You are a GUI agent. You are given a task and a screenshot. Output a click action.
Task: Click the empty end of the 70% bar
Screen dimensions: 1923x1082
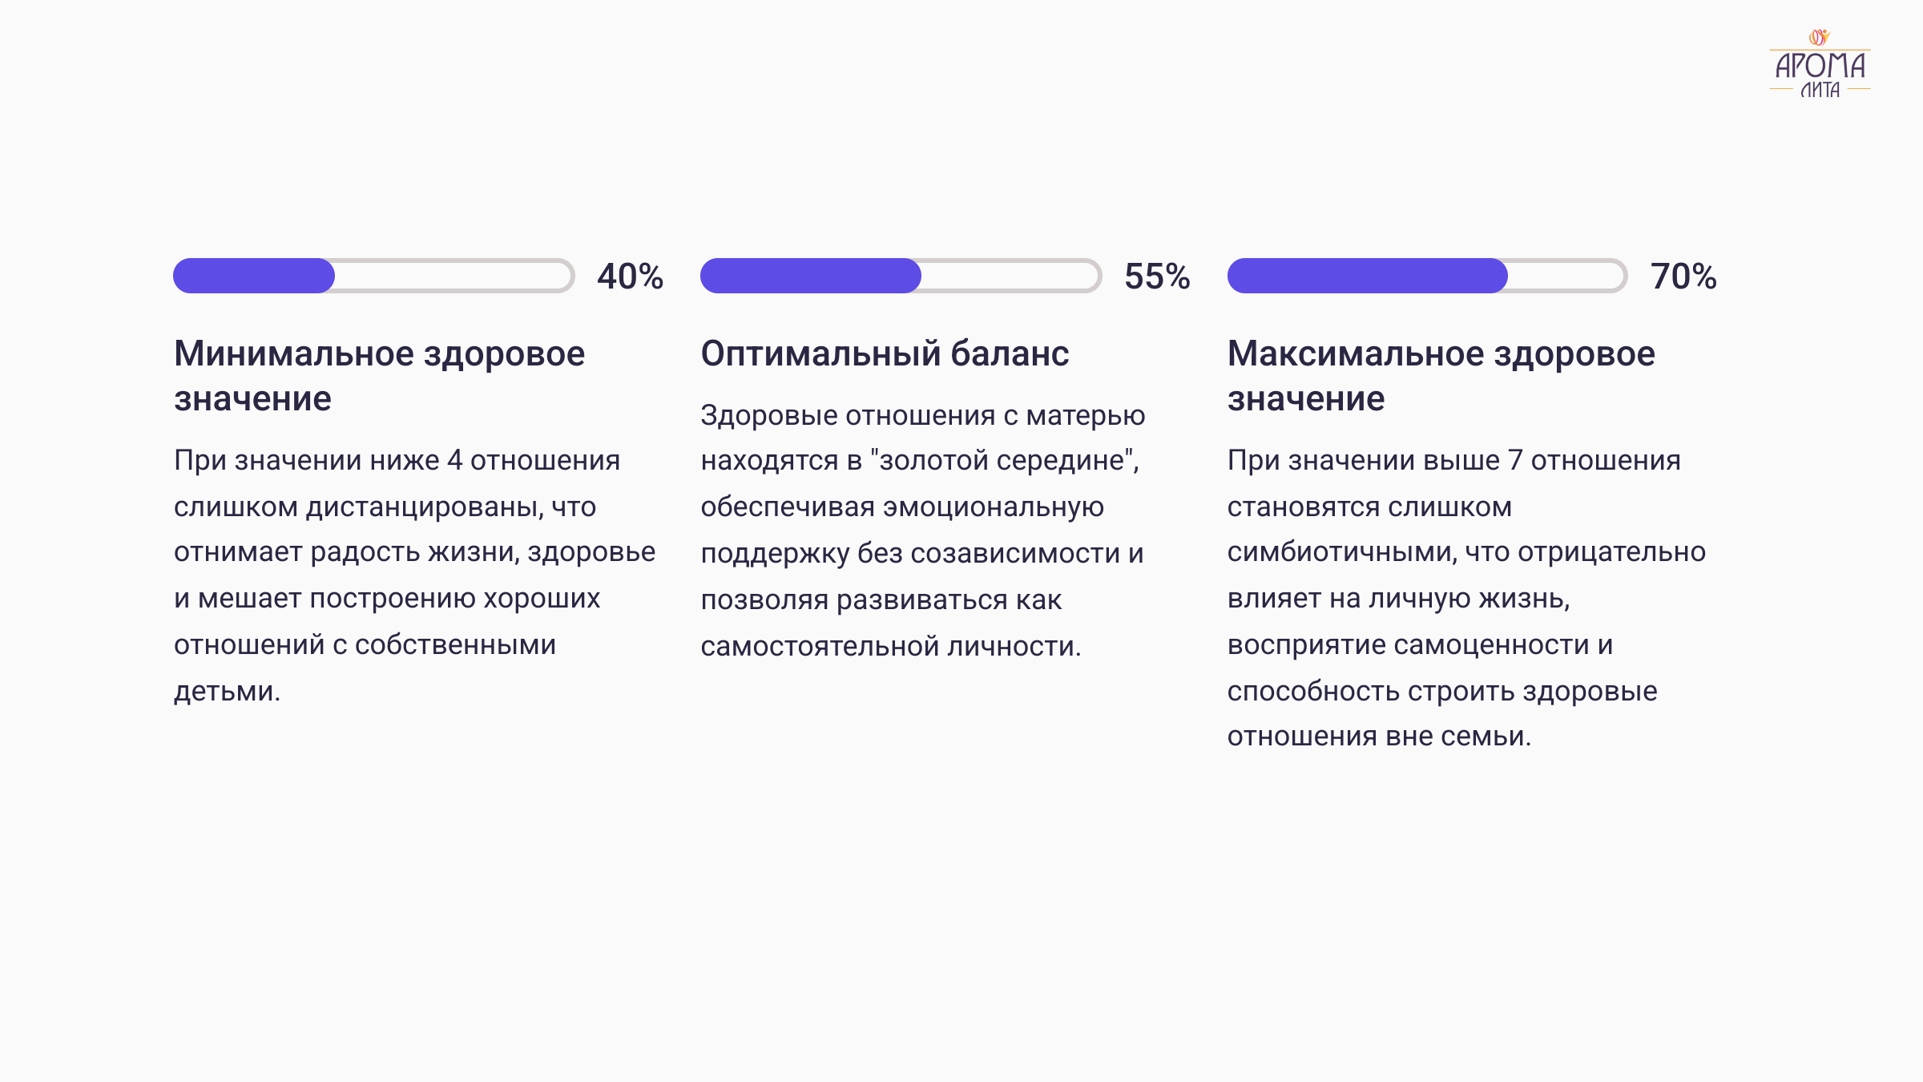point(1566,276)
